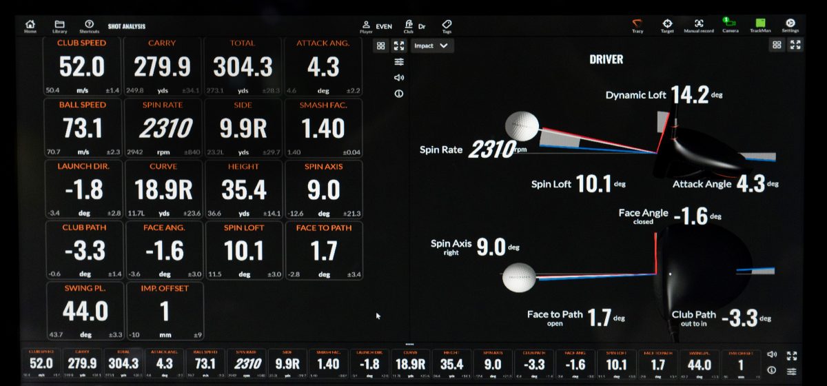The height and width of the screenshot is (386, 827).
Task: Open the Settings gear
Action: coord(790,26)
